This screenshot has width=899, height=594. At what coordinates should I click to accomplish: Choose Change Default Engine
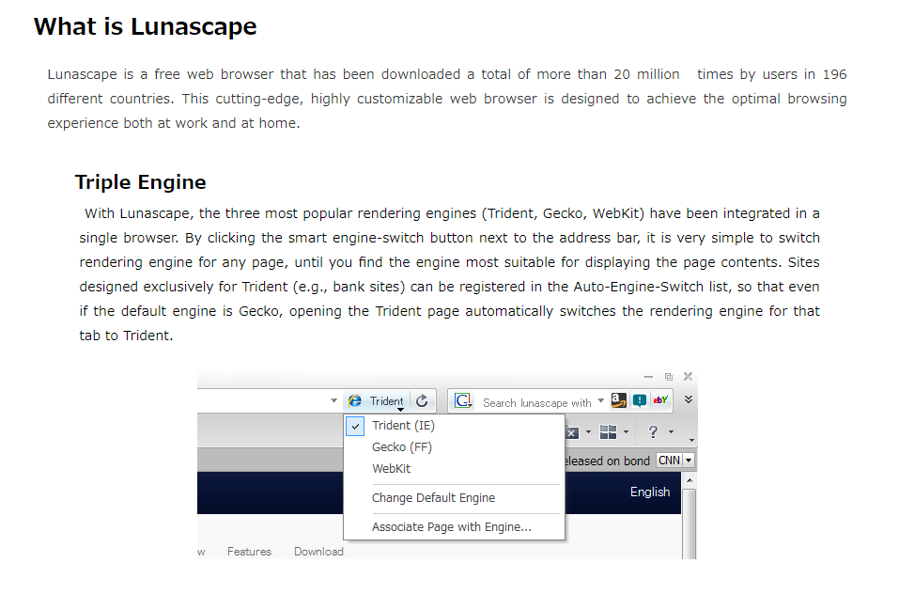454,498
